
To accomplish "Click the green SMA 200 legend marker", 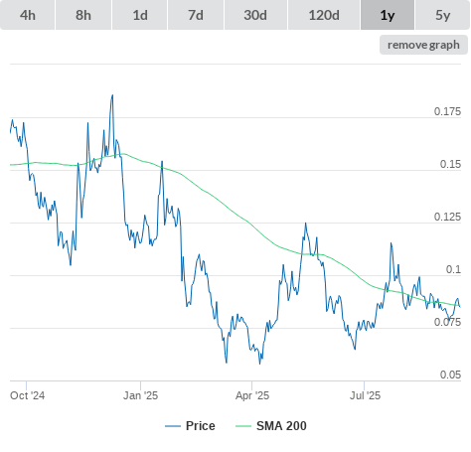I will pos(243,426).
